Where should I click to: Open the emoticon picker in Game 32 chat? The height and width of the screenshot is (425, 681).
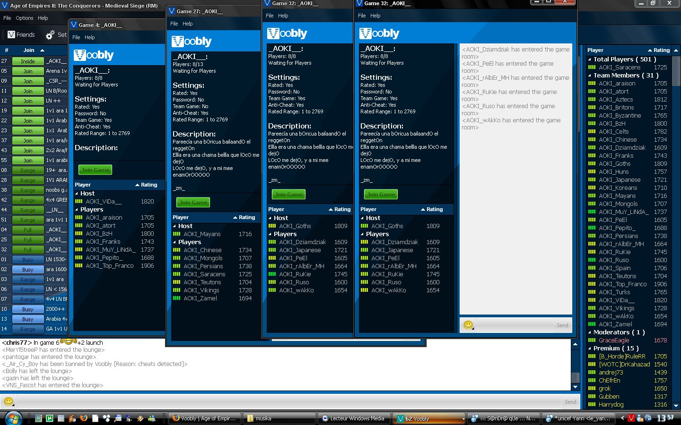pyautogui.click(x=468, y=325)
